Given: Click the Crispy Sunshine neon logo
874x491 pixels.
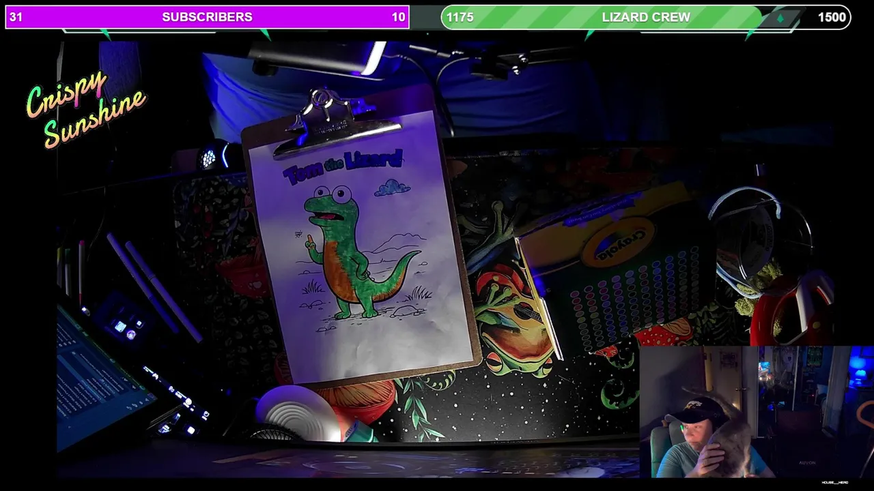Looking at the screenshot, I should (x=86, y=109).
